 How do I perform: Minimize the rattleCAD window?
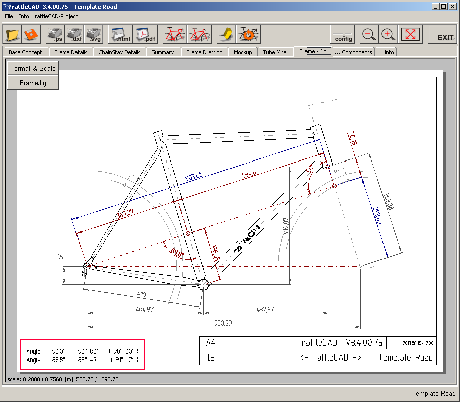pyautogui.click(x=436, y=6)
